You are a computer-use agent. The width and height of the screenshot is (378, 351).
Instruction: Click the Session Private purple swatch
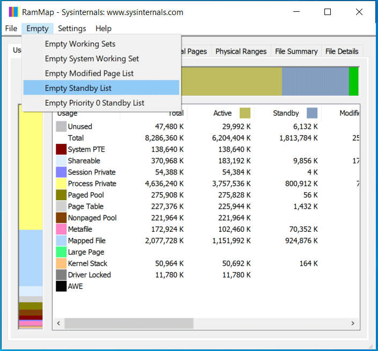click(x=61, y=172)
